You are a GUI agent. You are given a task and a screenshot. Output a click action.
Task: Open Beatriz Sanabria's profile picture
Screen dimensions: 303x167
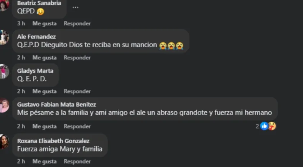4,5
